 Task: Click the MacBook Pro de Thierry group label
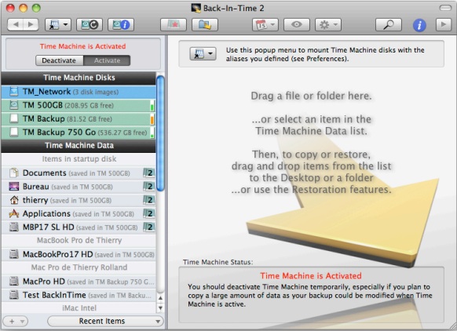point(79,241)
